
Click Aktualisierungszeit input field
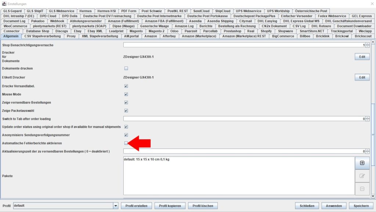click(244, 151)
